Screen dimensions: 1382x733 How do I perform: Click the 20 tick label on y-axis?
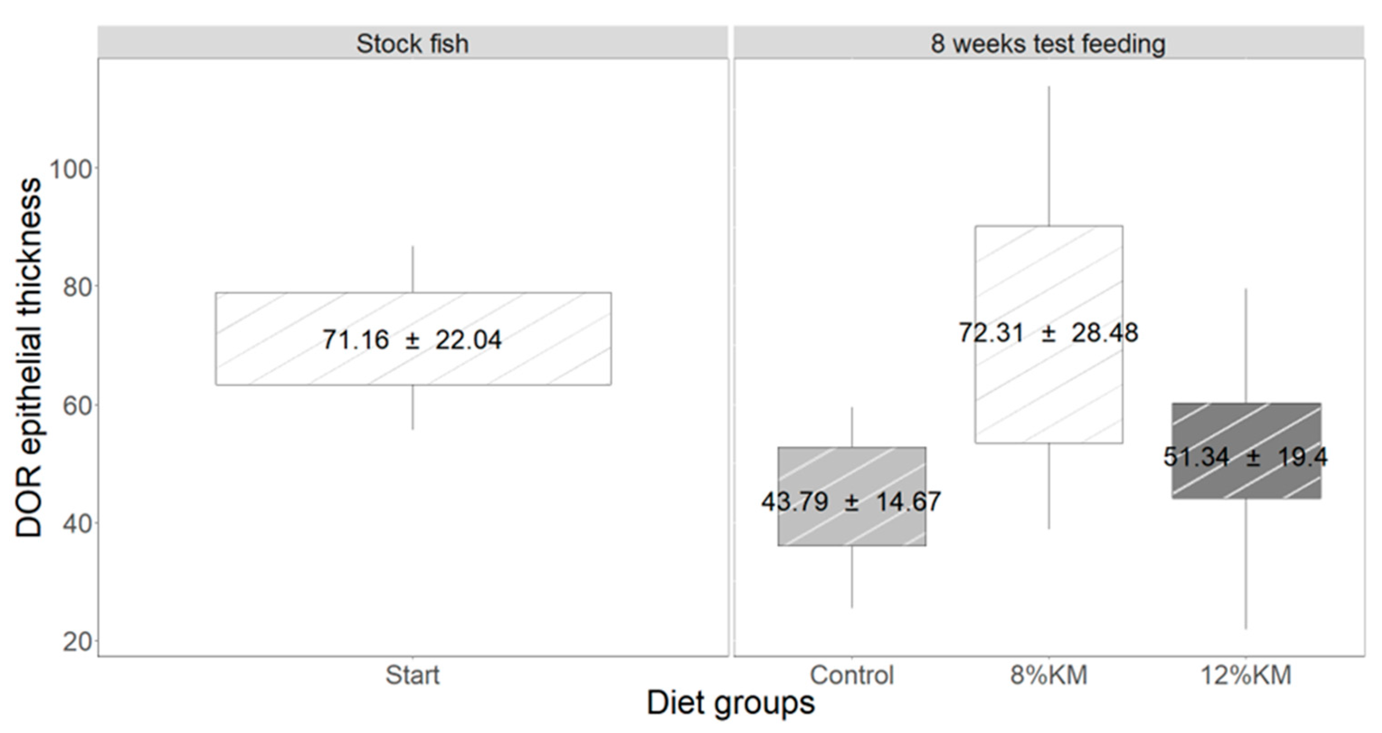77,641
